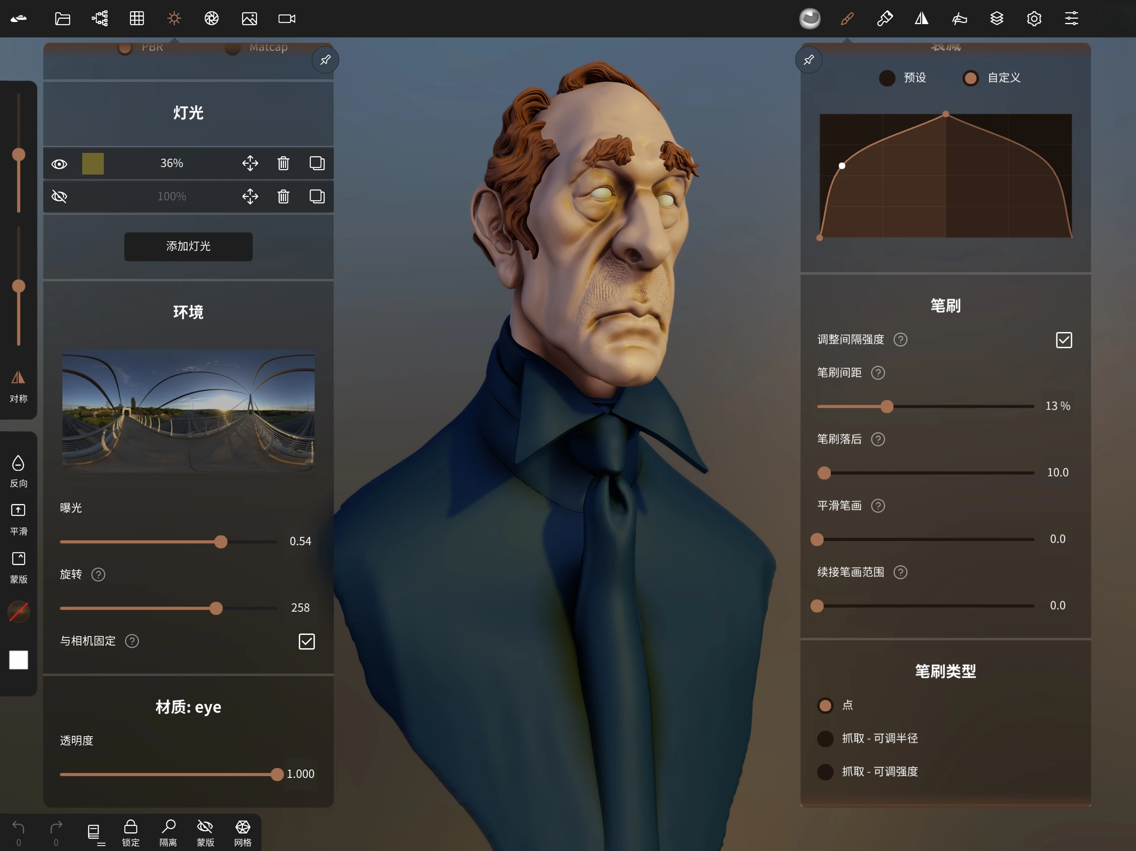The height and width of the screenshot is (851, 1136).
Task: Click 网格 wireframe button
Action: click(242, 833)
